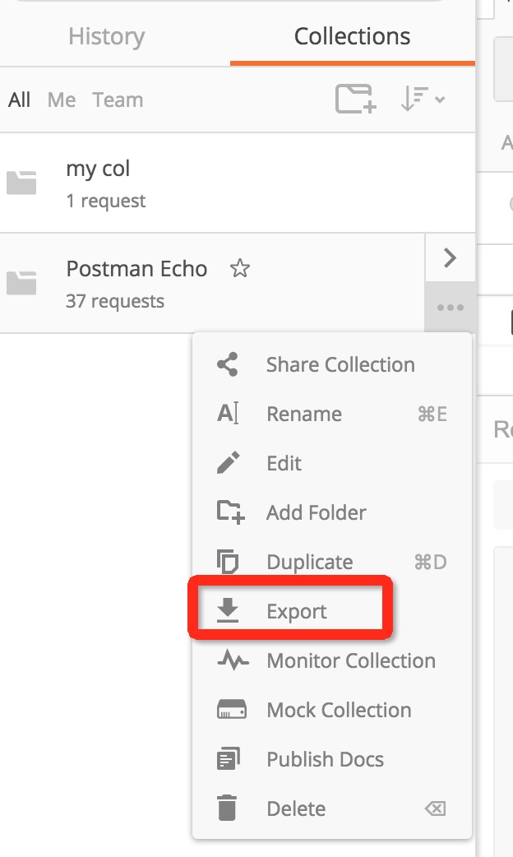
Task: Choose Rename from the context menu
Action: pos(303,414)
